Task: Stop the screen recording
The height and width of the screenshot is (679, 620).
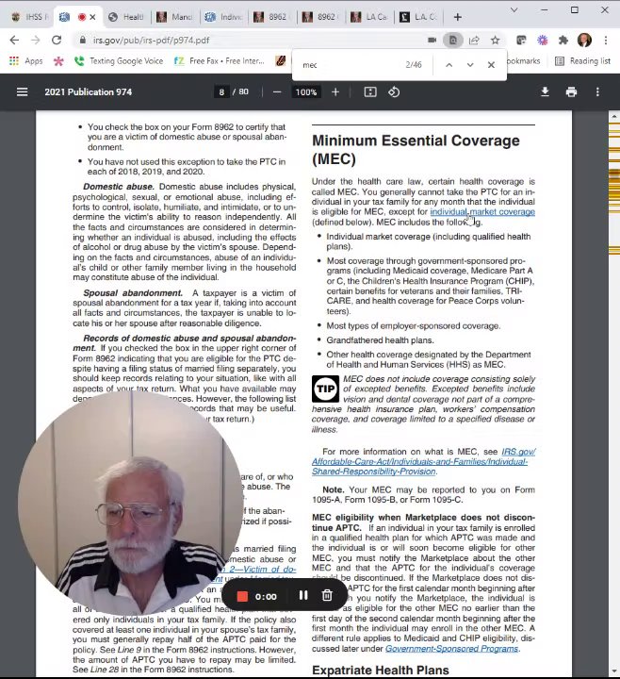Action: pyautogui.click(x=242, y=597)
